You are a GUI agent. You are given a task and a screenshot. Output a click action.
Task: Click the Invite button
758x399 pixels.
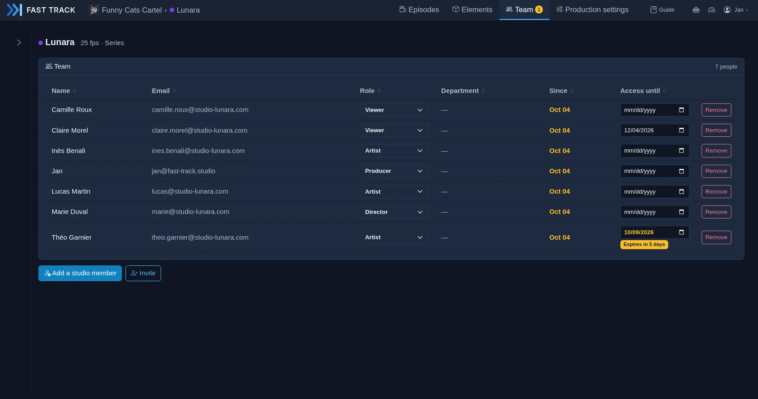(143, 273)
